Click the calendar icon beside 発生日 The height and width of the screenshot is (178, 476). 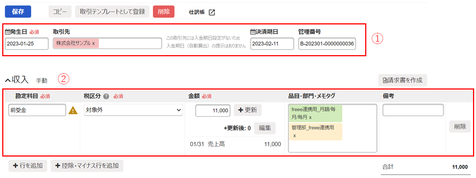pyautogui.click(x=8, y=32)
